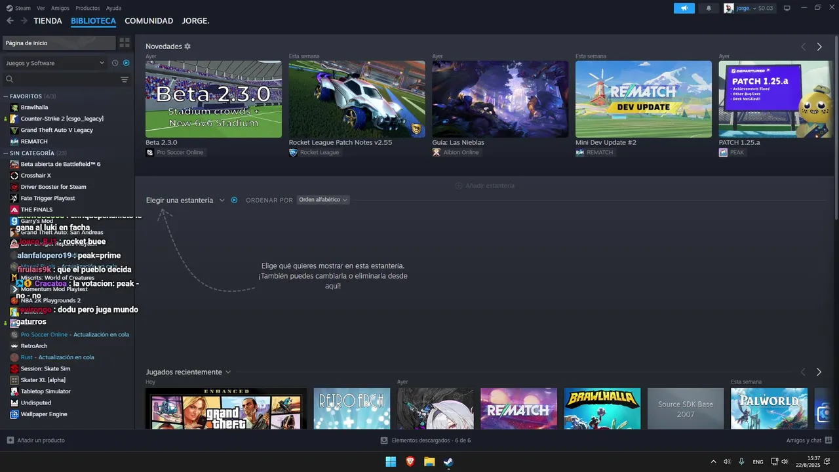Launch Brave browser from taskbar
Screen dimensions: 839x472
(410, 462)
